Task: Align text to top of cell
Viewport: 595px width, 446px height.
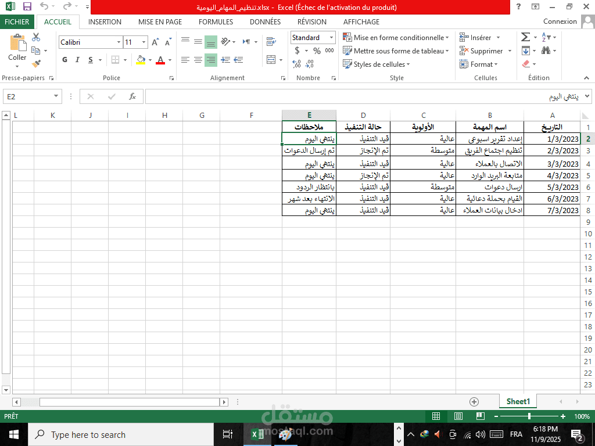Action: coord(185,41)
